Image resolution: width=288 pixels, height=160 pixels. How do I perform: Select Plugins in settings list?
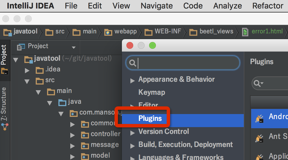(183, 121)
